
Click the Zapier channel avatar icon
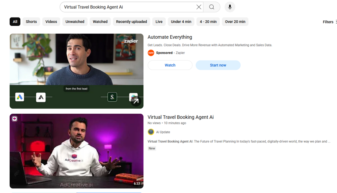pyautogui.click(x=151, y=53)
